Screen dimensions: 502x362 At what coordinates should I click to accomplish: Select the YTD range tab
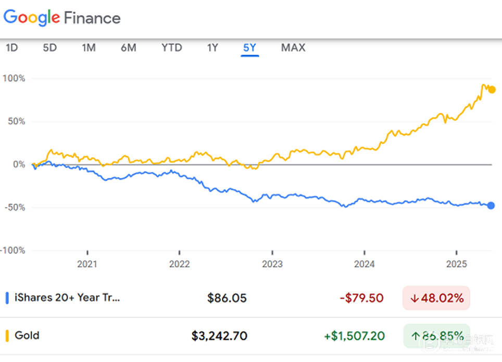coord(171,48)
